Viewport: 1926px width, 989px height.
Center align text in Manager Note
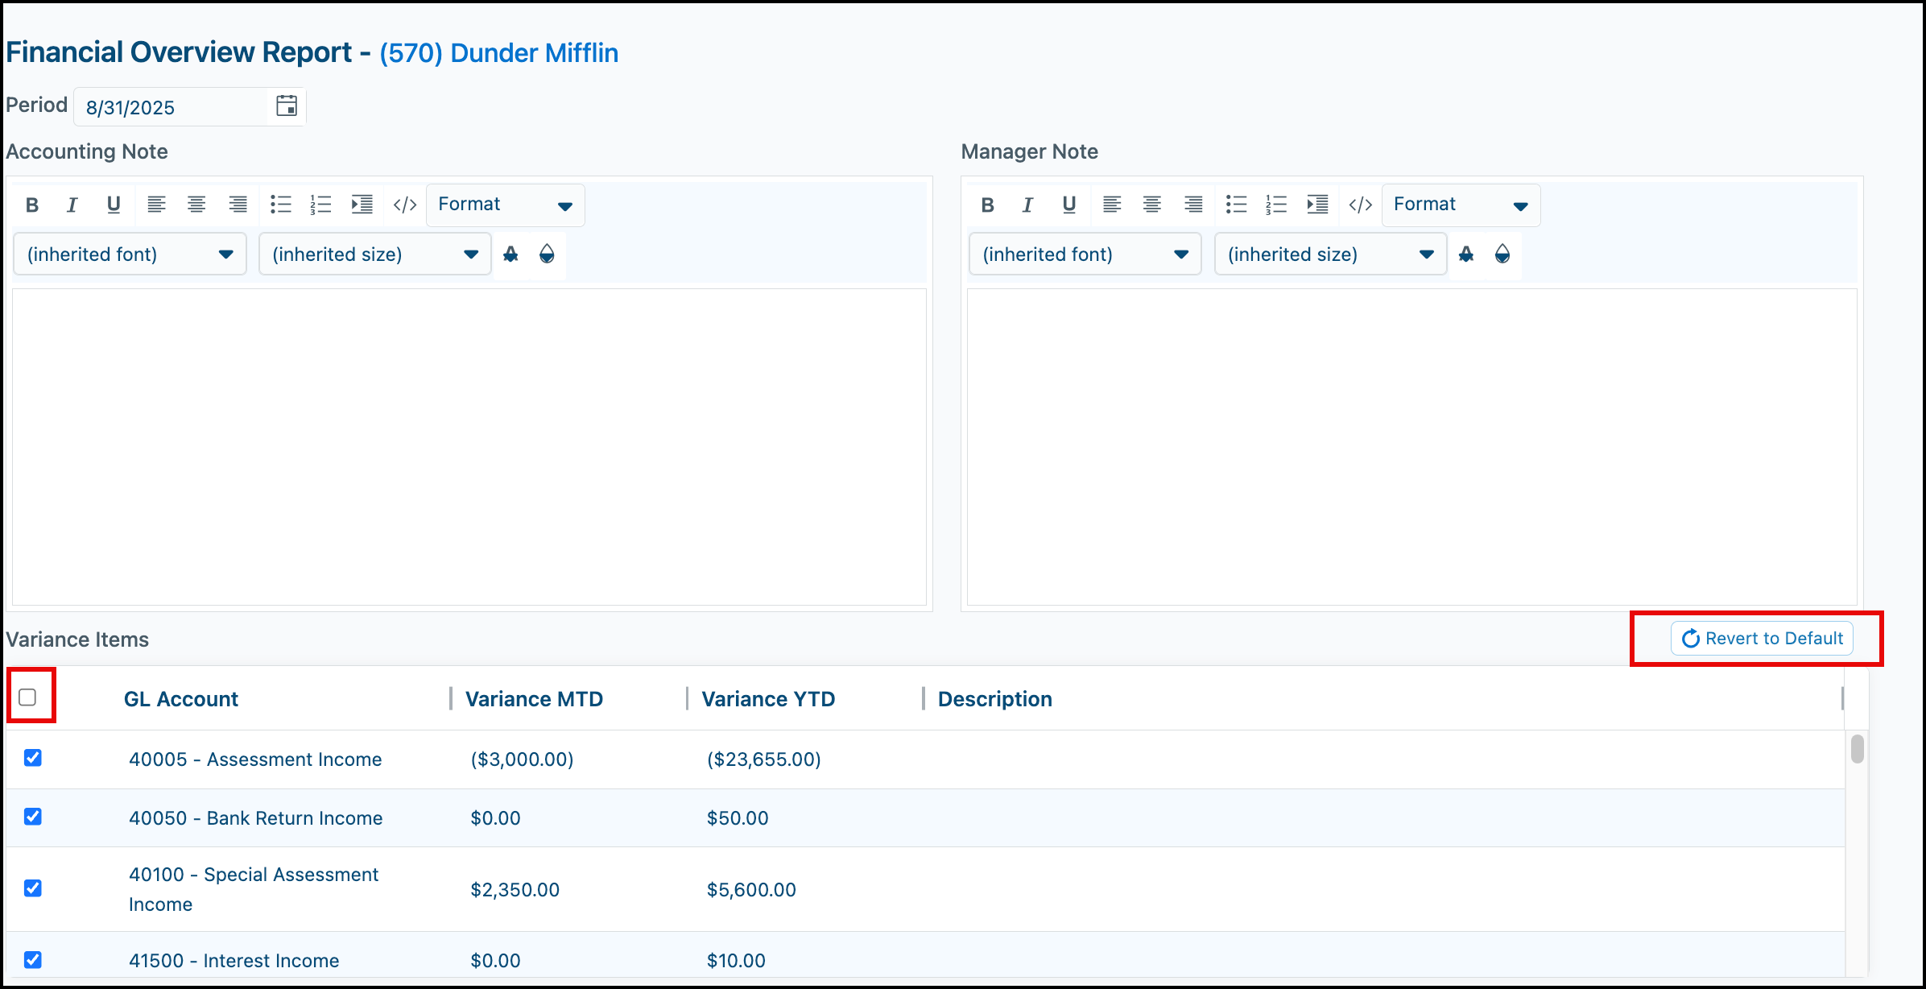click(x=1152, y=205)
